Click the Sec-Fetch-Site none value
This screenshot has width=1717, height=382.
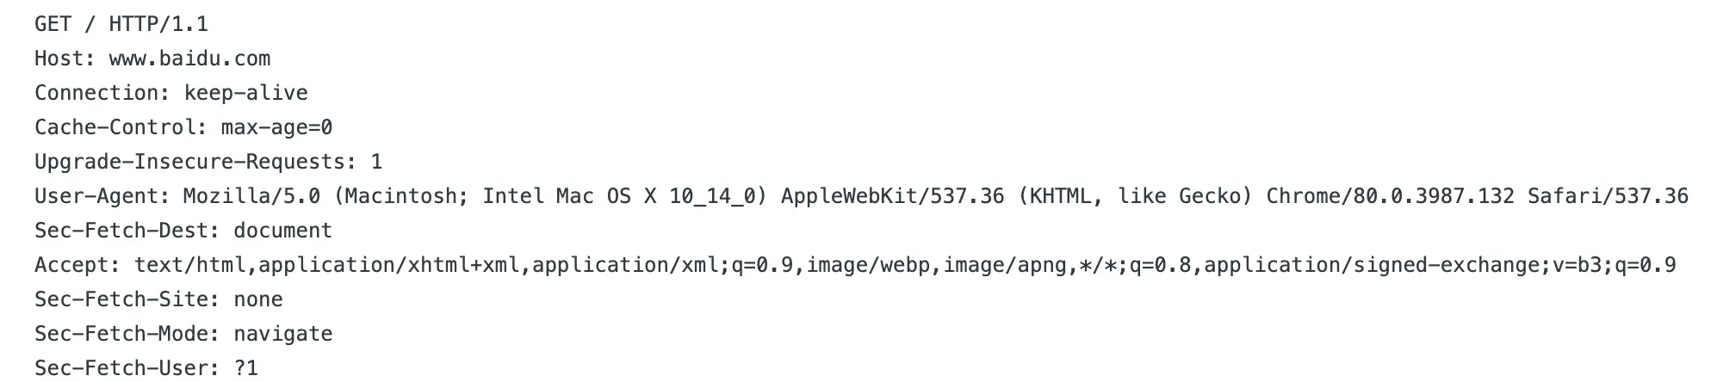[258, 299]
